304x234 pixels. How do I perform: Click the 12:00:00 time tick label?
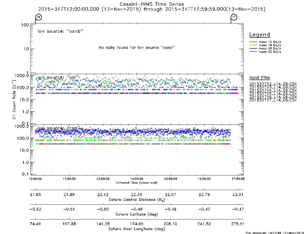[x=35, y=179]
